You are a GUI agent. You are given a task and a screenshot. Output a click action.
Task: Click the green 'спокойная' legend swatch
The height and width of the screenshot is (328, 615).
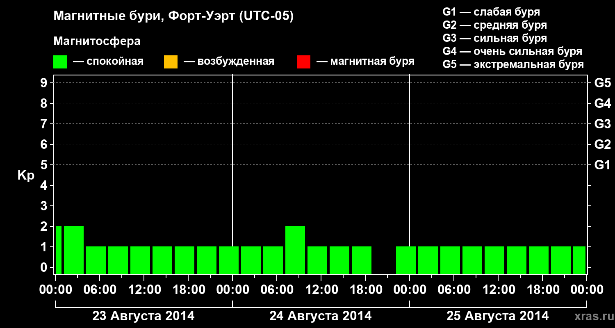coord(60,62)
